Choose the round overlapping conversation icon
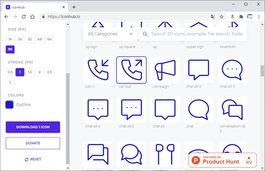265x171 pixels. point(131,154)
